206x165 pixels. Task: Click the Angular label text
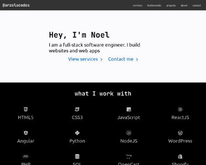tap(26, 141)
